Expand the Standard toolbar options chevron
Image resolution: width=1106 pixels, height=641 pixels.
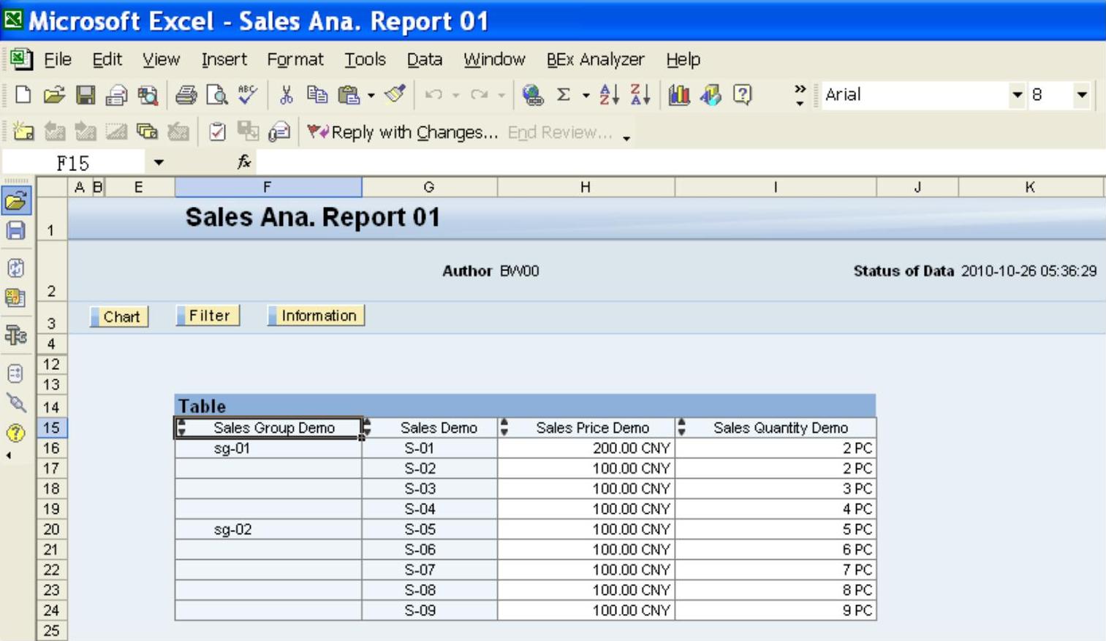click(x=800, y=94)
